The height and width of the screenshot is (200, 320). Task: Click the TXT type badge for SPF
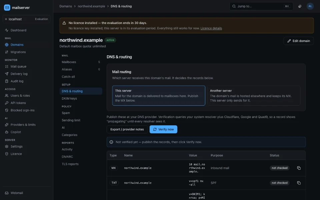(114, 183)
